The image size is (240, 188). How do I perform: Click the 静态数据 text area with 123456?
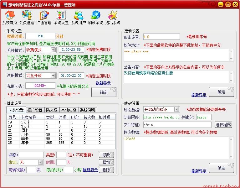click(x=176, y=148)
